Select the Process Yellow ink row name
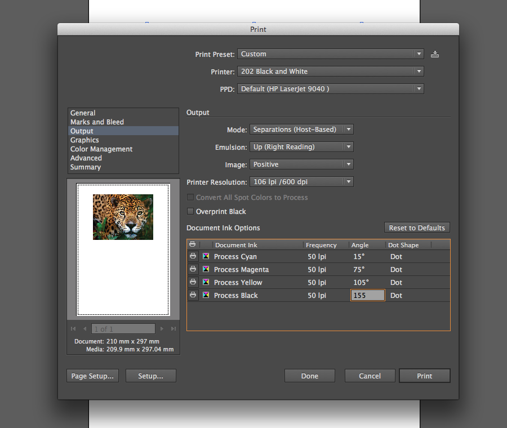 (x=238, y=282)
